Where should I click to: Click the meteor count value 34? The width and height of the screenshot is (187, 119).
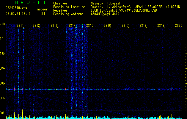coord(43,14)
